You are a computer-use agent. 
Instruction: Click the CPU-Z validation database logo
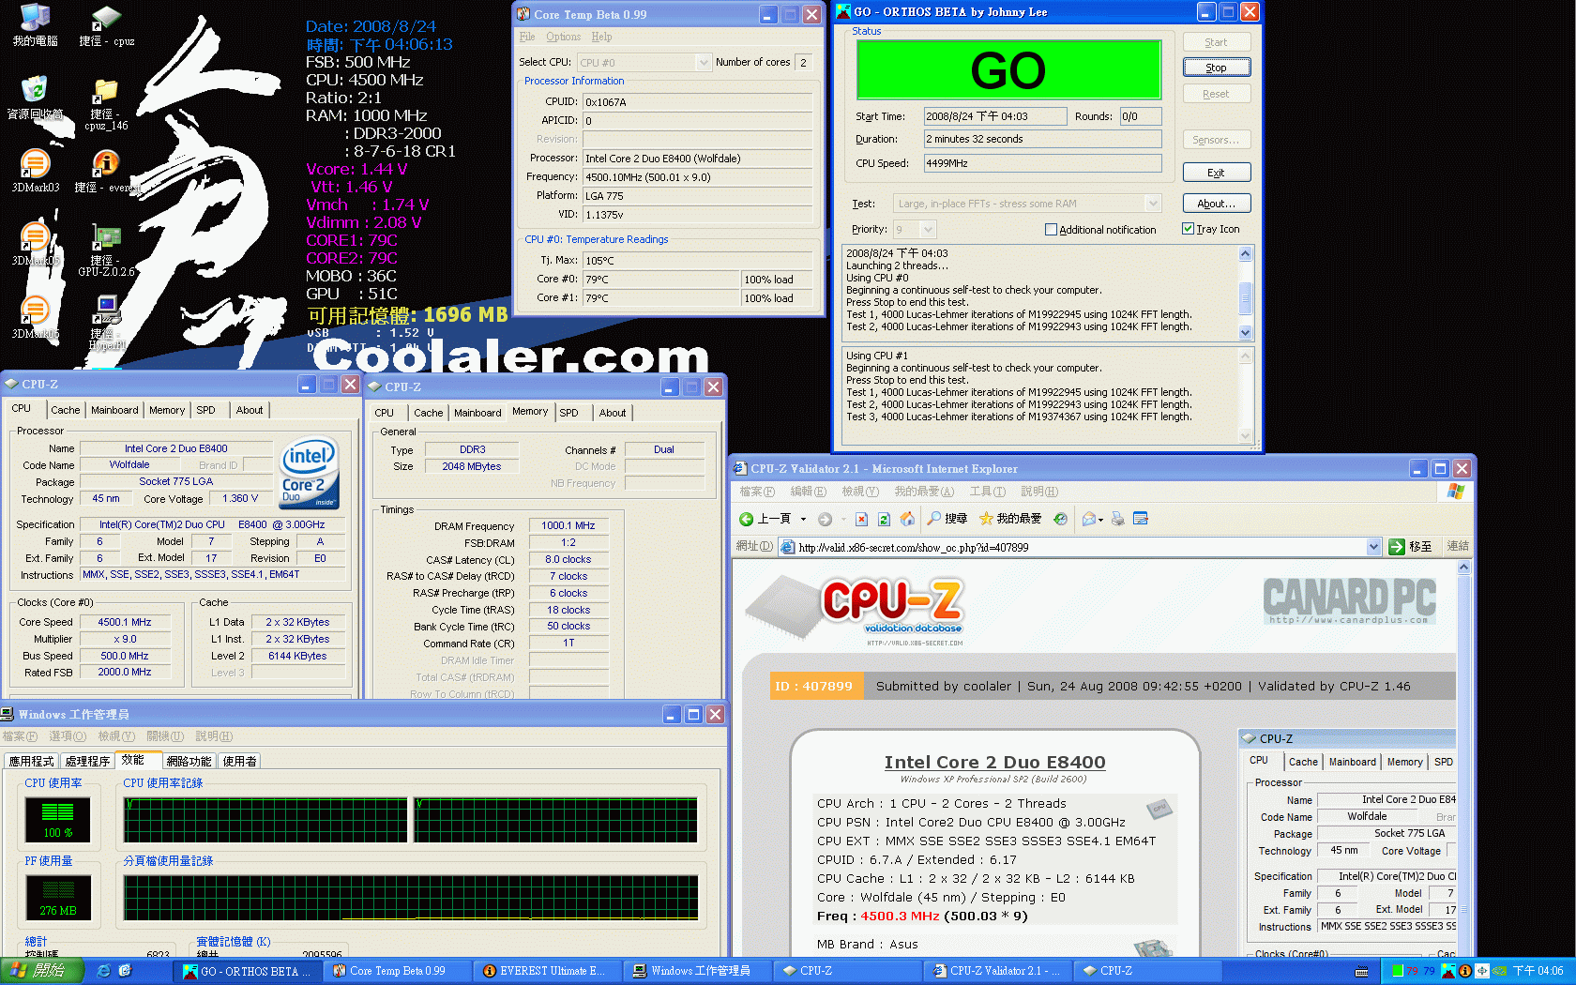point(856,608)
